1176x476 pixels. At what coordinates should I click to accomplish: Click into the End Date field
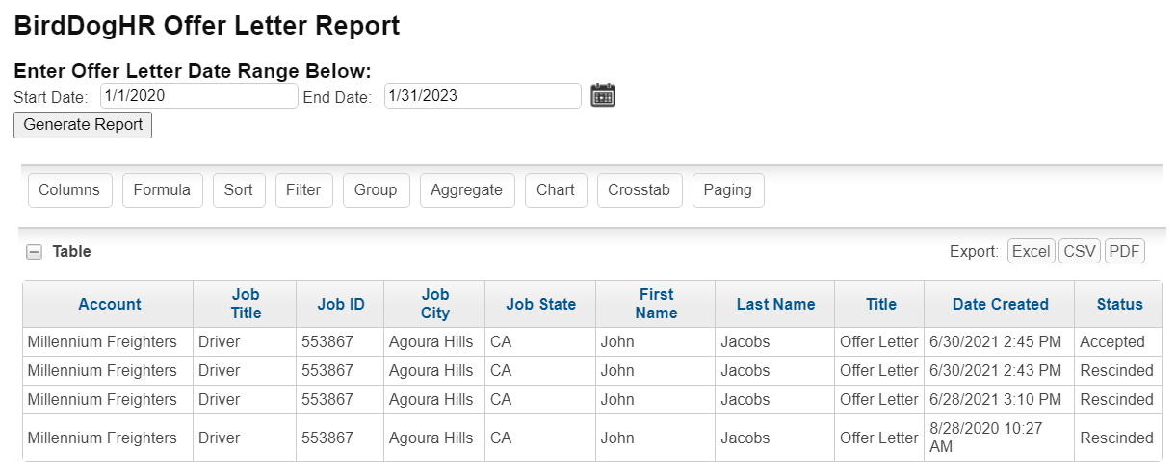click(483, 96)
